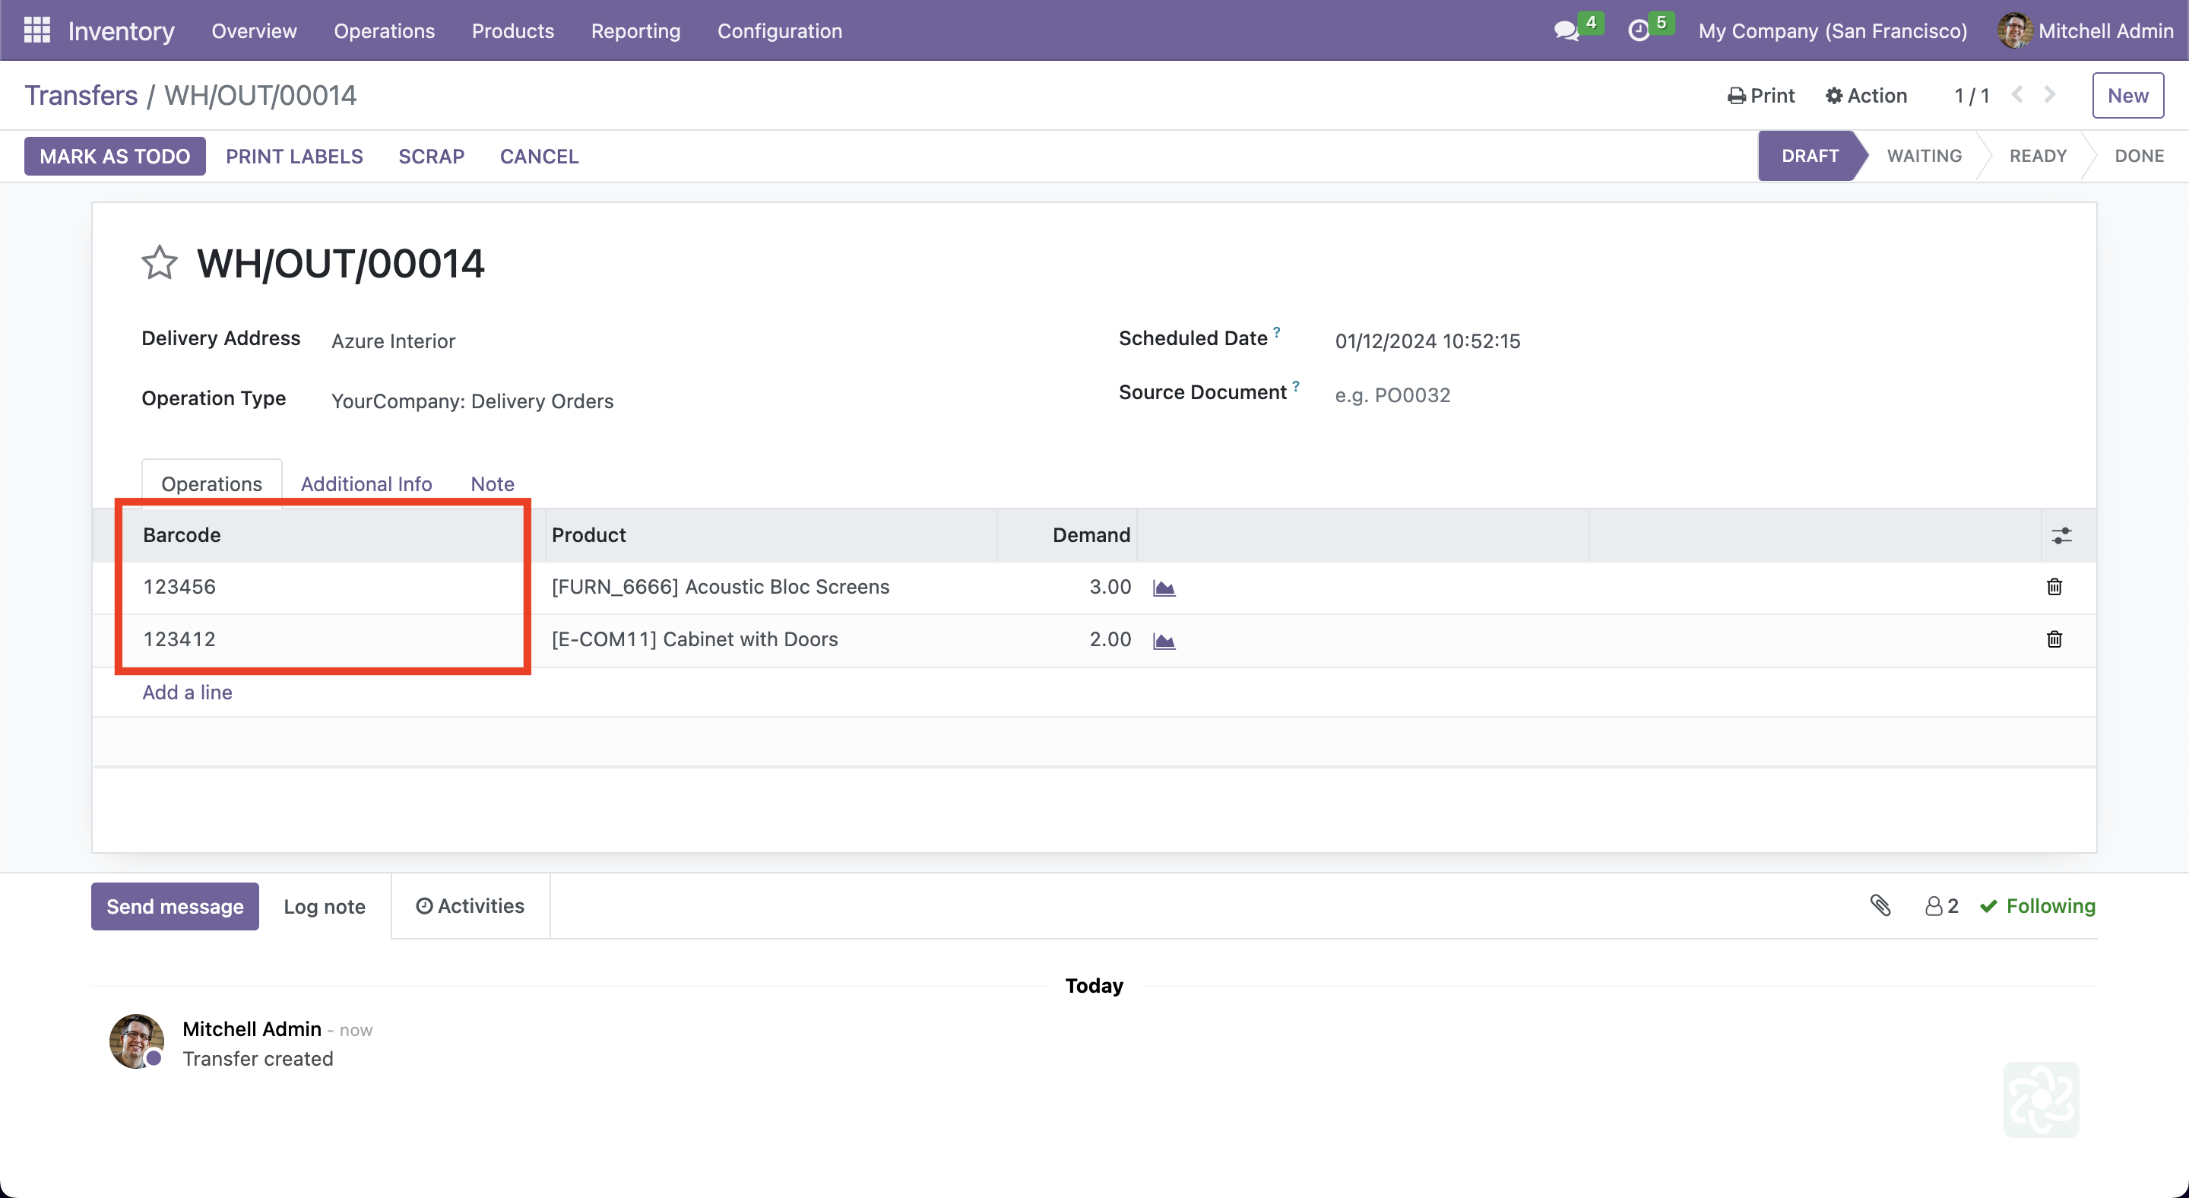Image resolution: width=2189 pixels, height=1198 pixels.
Task: Open the Print dropdown
Action: click(1761, 96)
